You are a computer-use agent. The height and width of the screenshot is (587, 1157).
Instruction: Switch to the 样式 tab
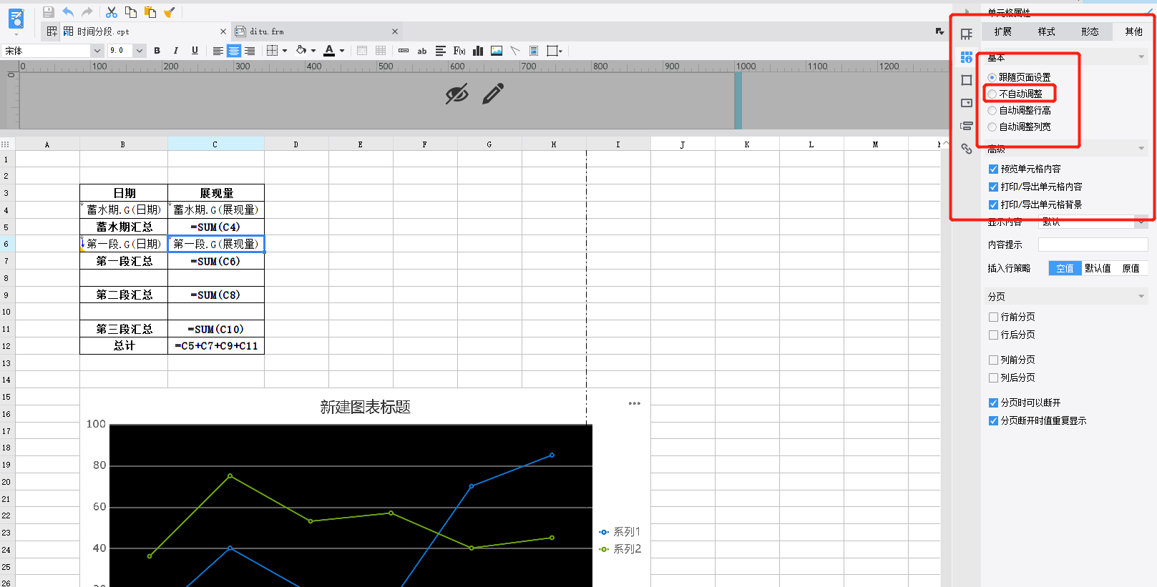1047,31
